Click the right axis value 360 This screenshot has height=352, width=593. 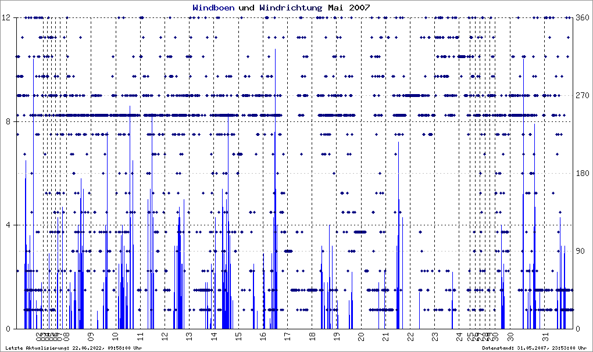coord(583,17)
